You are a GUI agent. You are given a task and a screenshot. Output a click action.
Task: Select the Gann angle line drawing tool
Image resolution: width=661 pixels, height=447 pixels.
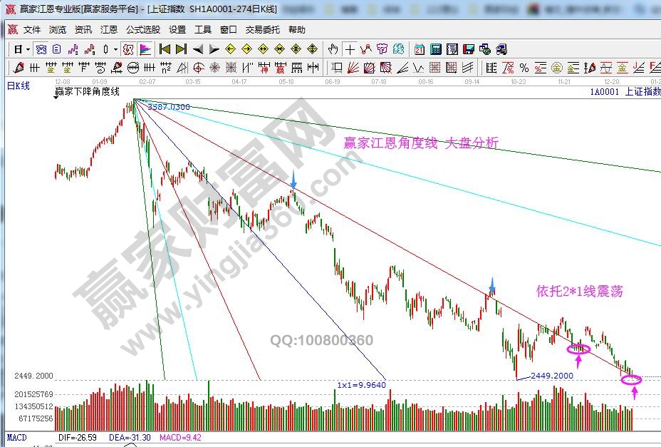(353, 68)
